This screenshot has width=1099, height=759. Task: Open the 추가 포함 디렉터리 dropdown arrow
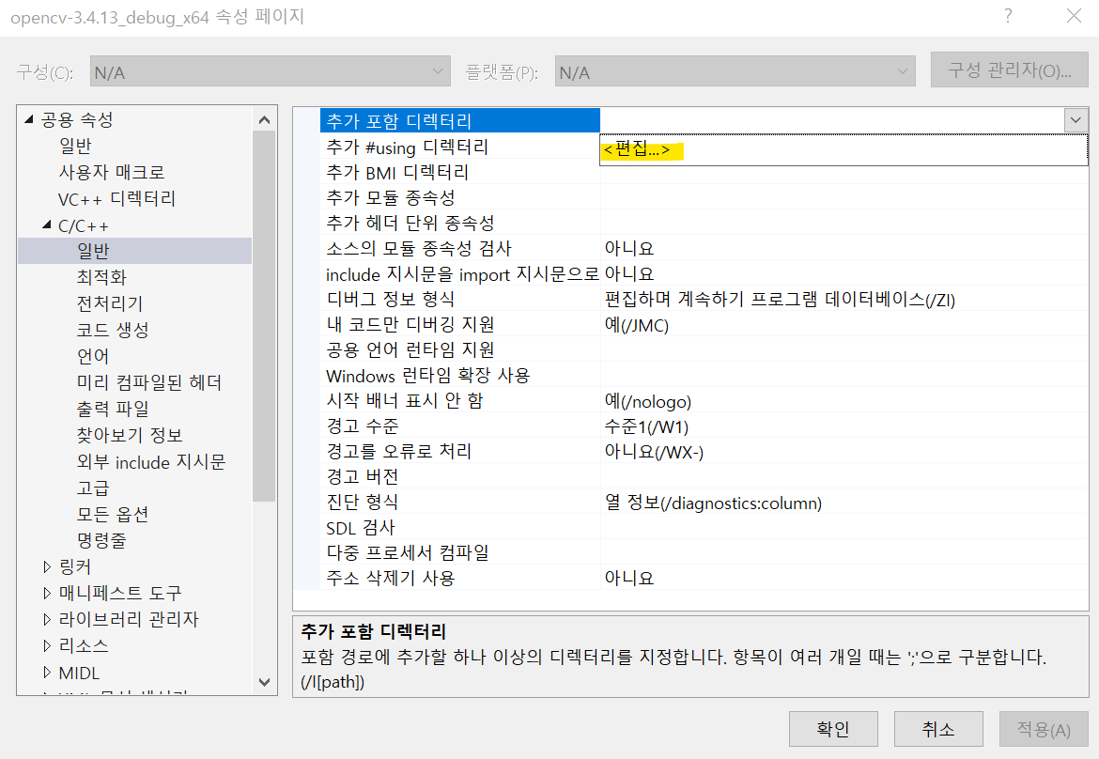[1076, 120]
